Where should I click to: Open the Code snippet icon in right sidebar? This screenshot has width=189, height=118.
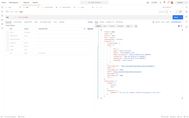(x=186, y=22)
